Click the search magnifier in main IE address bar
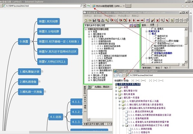This screenshot has width=193, height=134. pos(81,6)
